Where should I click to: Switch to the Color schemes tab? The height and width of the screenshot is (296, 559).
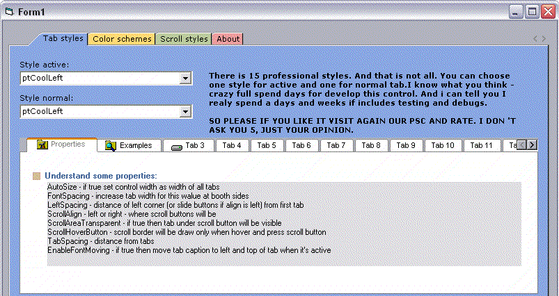(121, 39)
